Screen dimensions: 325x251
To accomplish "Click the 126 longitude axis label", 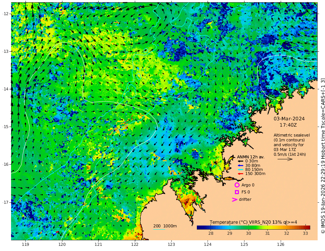I will point(281,245).
